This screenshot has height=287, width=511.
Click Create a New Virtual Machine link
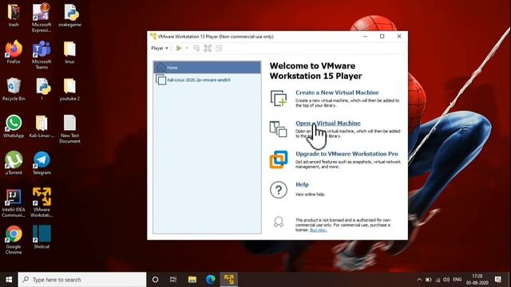[337, 92]
